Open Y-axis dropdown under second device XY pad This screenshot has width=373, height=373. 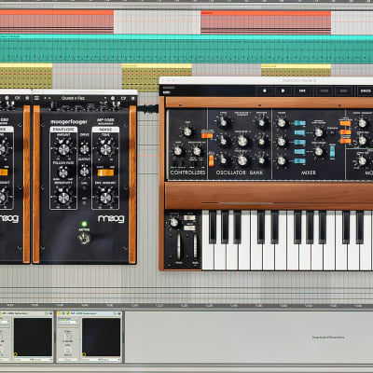pos(111,360)
